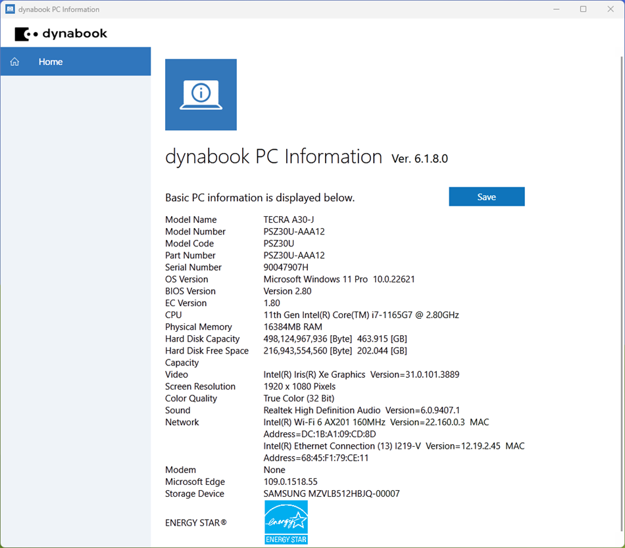Click the Physical Memory label
The height and width of the screenshot is (548, 625).
coord(199,327)
